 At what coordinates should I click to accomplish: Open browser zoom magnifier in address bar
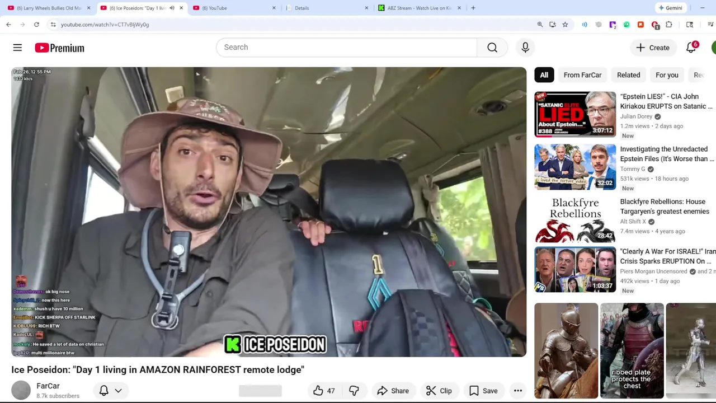coord(540,25)
